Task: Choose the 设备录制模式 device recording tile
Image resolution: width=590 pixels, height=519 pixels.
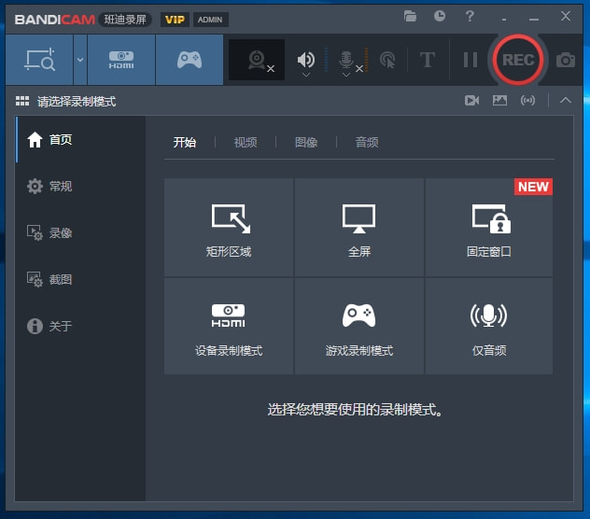Action: coord(229,327)
